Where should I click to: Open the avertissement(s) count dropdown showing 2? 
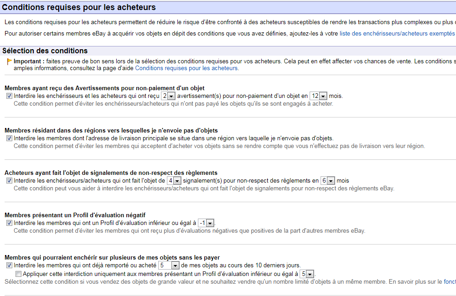(168, 96)
